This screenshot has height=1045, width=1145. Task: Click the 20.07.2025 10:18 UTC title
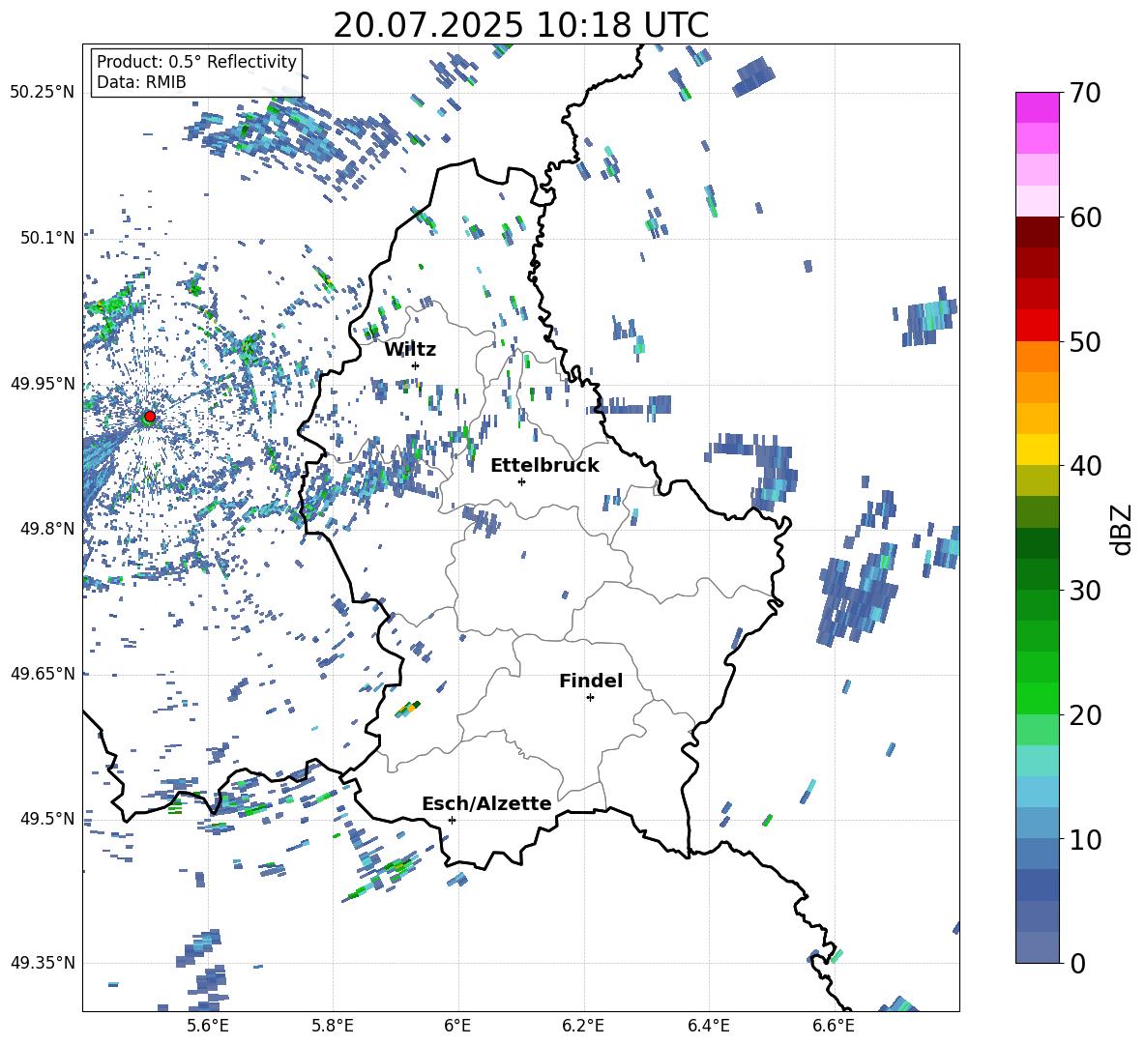coord(520,25)
